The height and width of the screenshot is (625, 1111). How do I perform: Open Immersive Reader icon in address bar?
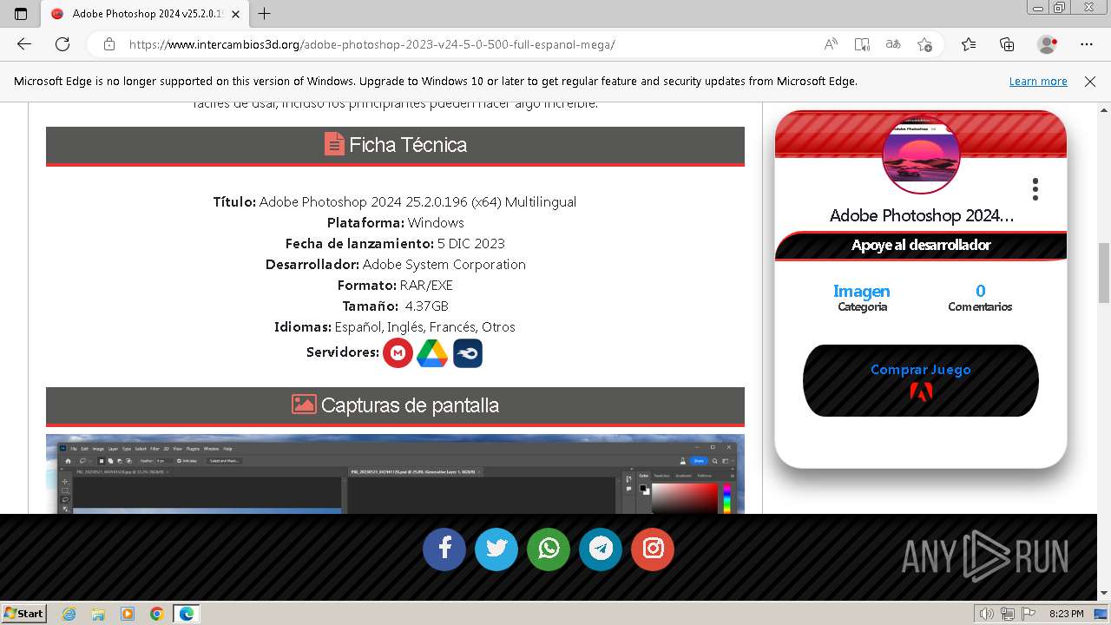pyautogui.click(x=862, y=44)
